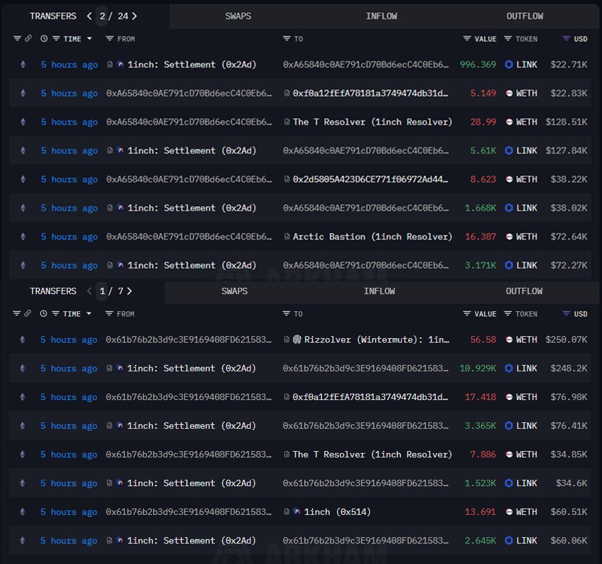Open INFLOW tab in 2/24 transfers panel
Image resolution: width=602 pixels, height=564 pixels.
point(381,16)
